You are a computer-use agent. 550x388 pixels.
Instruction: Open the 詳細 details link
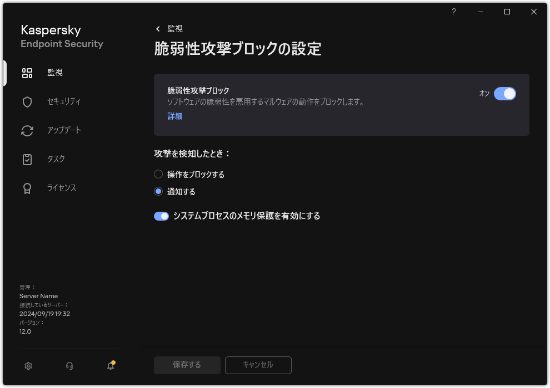174,116
